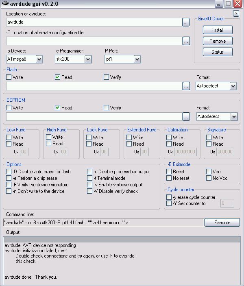The width and height of the screenshot is (244, 286).
Task: Enable -V Disable verify check
Action: click(89, 191)
